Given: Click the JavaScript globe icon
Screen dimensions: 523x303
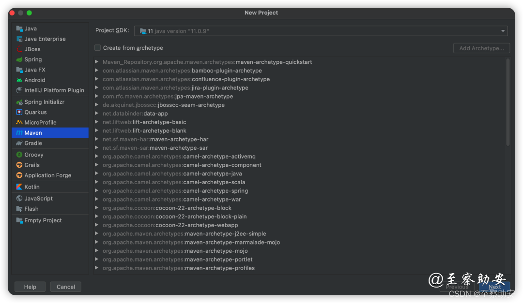Looking at the screenshot, I should click(x=19, y=199).
